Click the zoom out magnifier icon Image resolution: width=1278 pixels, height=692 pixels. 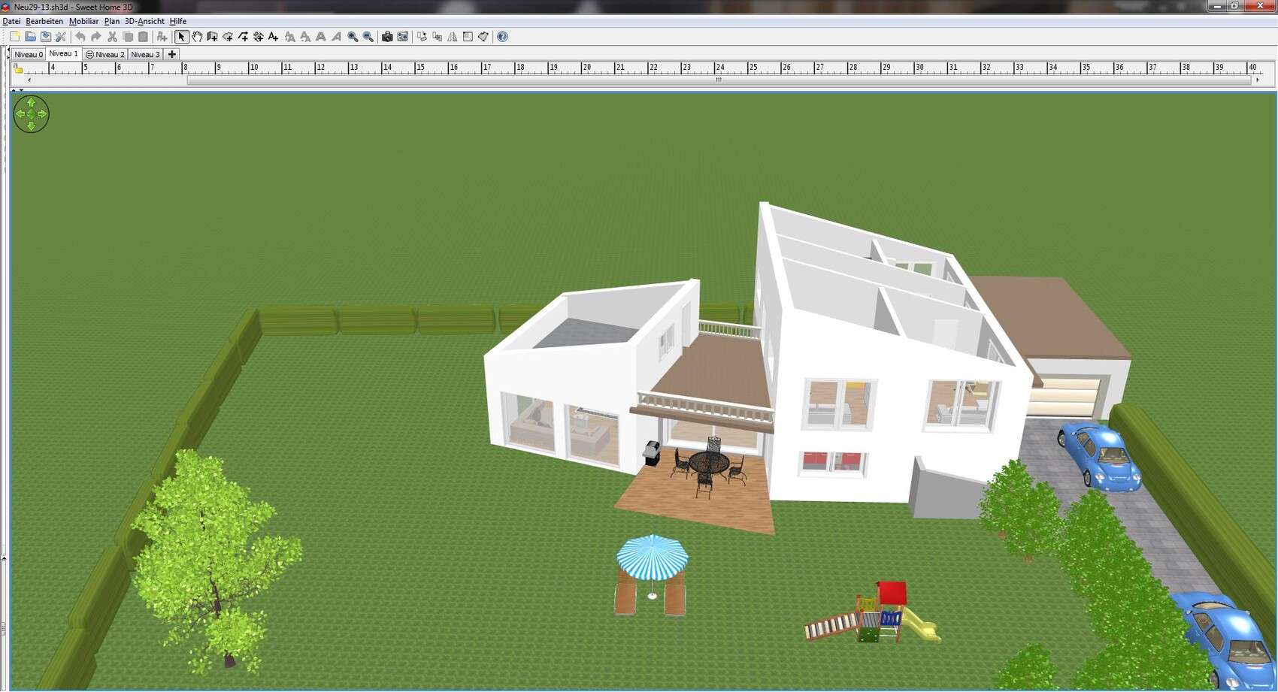[x=368, y=37]
